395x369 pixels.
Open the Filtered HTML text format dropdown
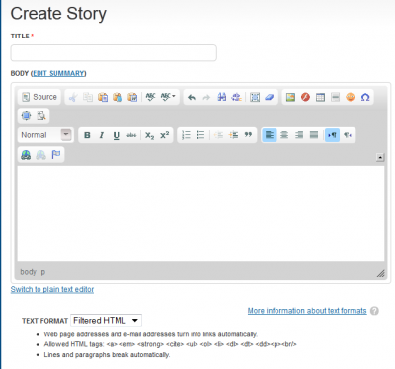pos(106,321)
